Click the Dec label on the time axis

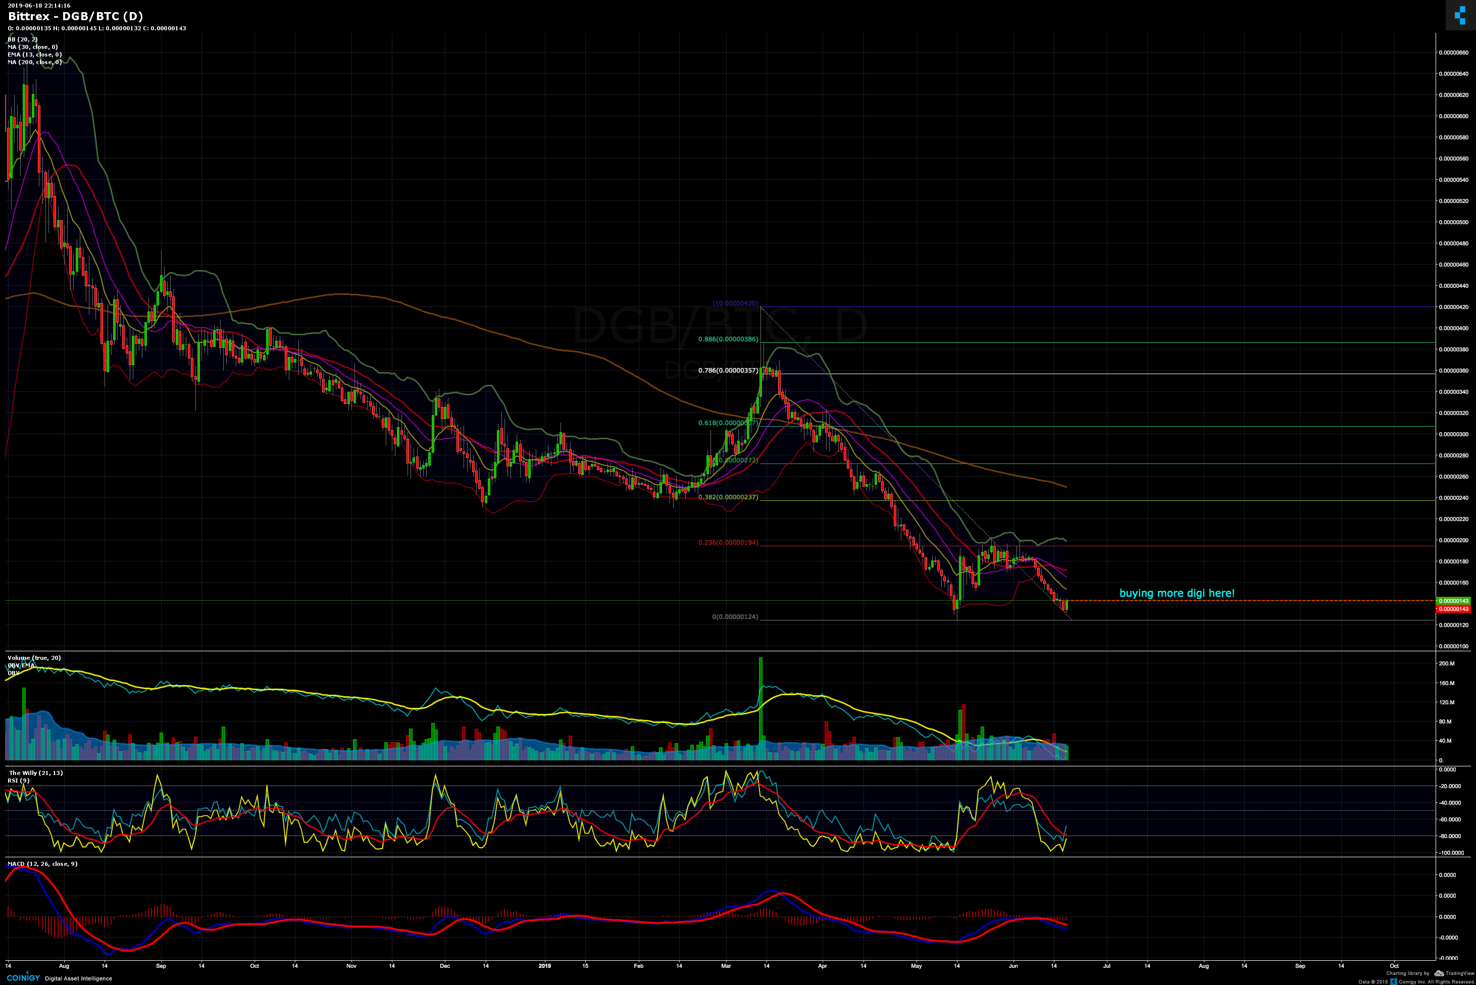tap(445, 966)
